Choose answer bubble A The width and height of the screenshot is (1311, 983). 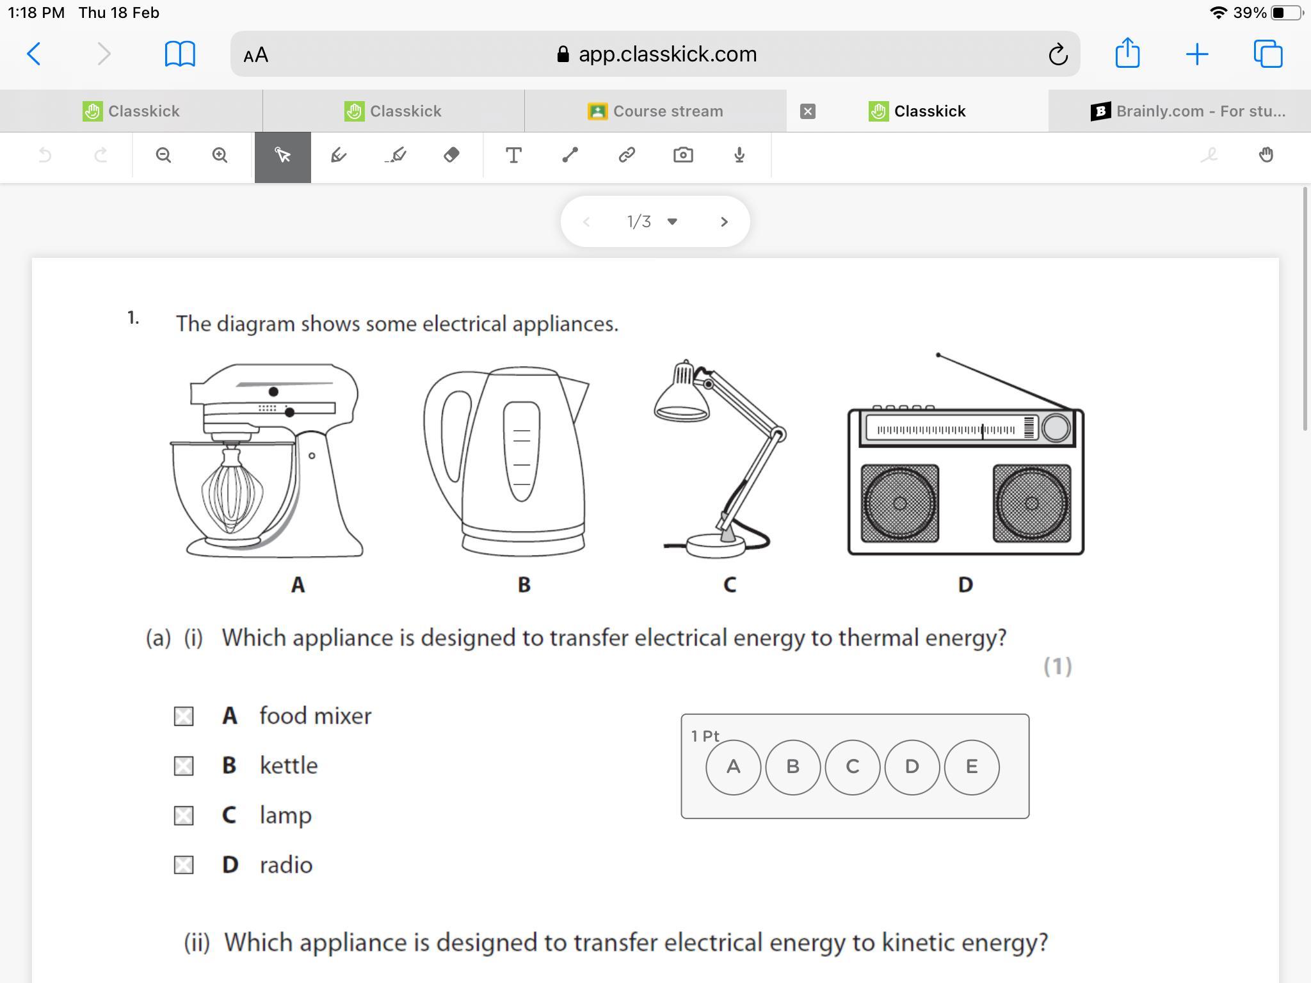(733, 767)
